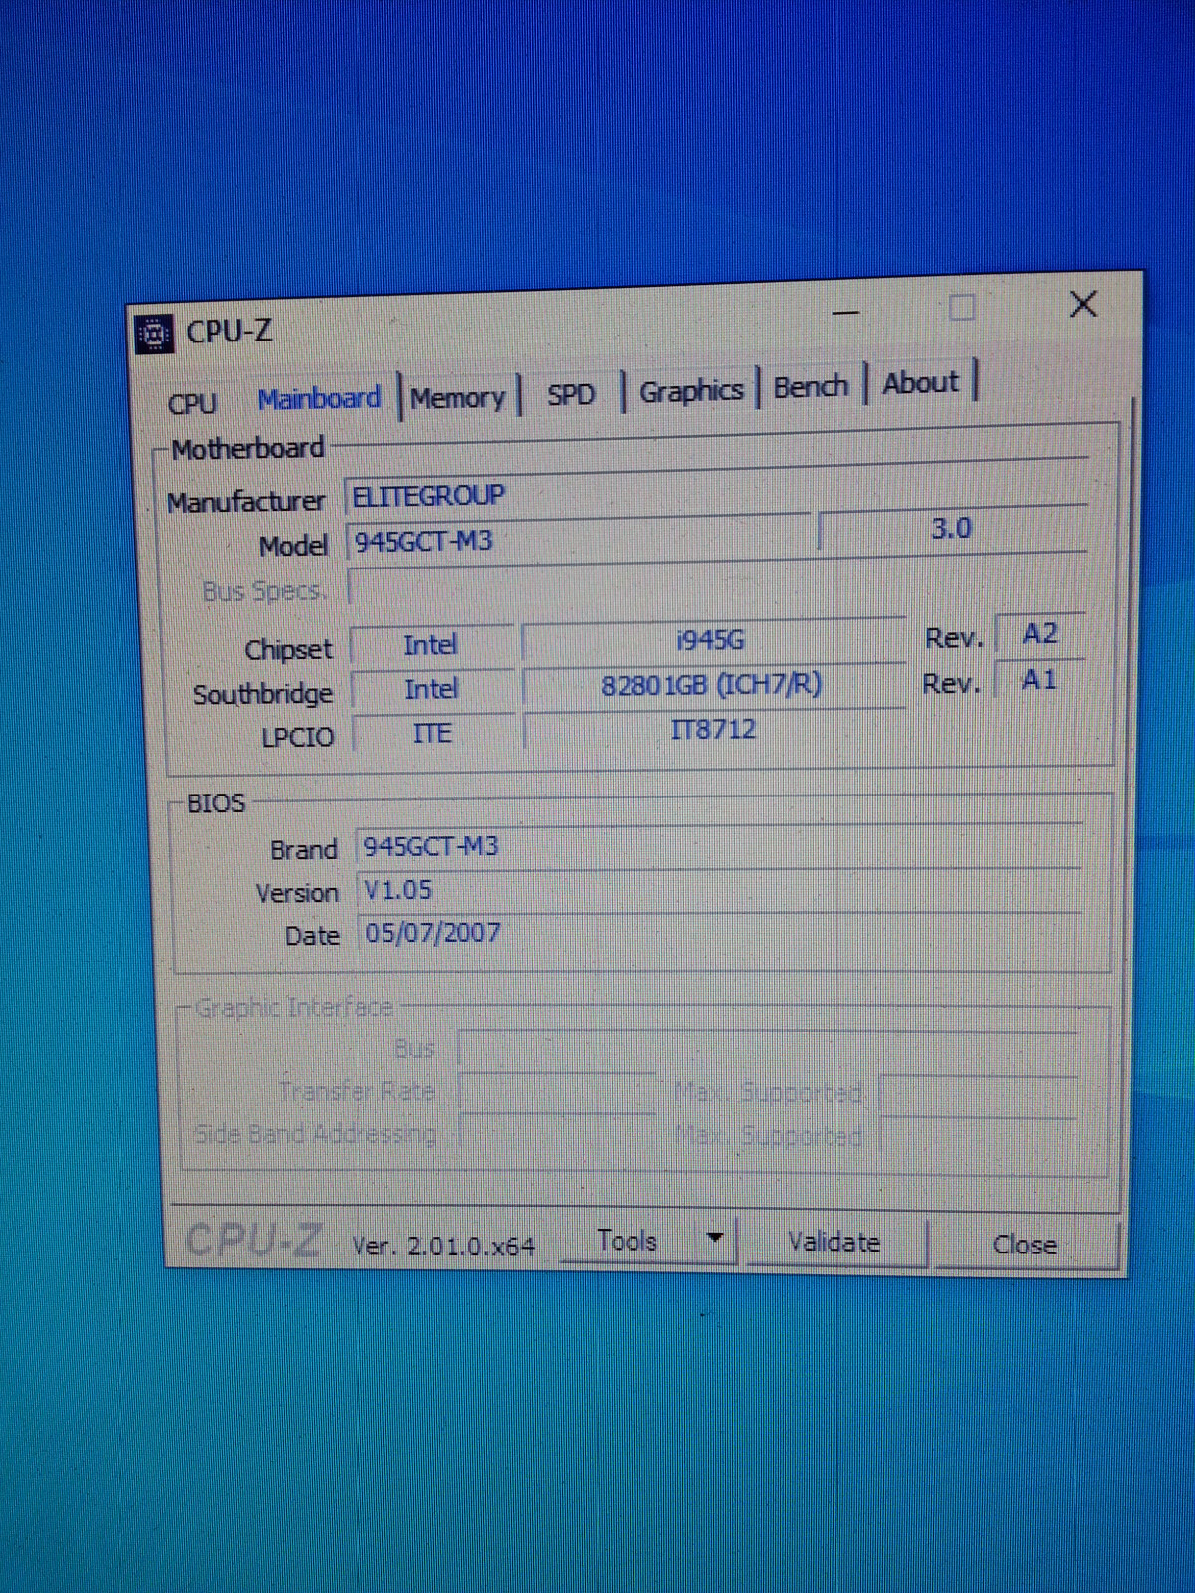This screenshot has height=1593, width=1195.
Task: Click the empty Transfer Rate field
Action: pos(558,1093)
